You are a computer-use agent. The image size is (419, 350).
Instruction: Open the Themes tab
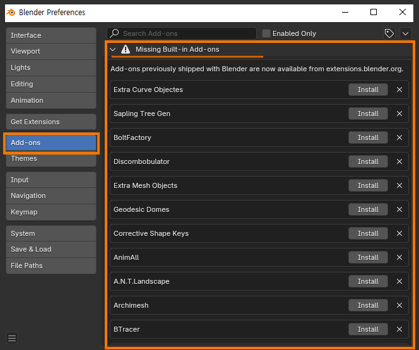click(51, 159)
